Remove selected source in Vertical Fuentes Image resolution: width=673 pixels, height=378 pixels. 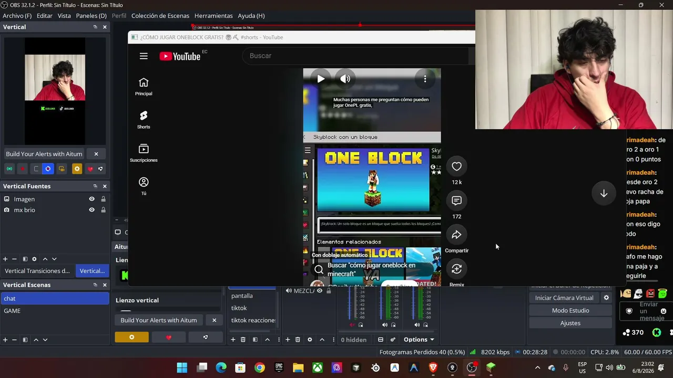(x=15, y=259)
